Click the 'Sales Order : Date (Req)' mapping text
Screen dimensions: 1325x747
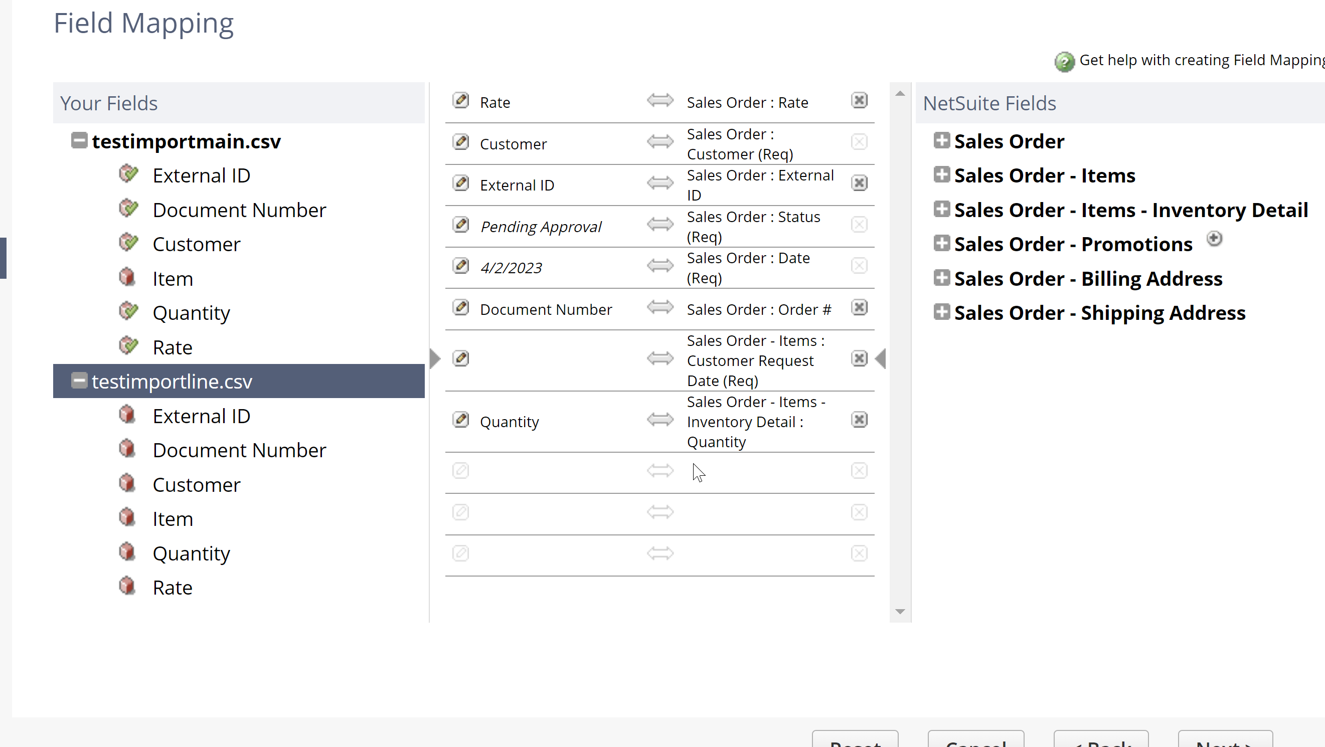(x=748, y=268)
